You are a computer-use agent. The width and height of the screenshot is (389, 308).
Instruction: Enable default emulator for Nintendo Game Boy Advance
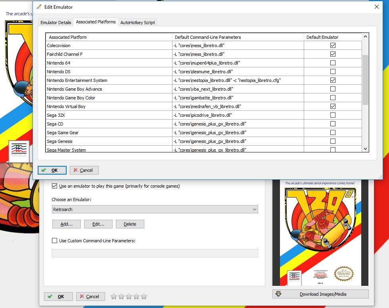pos(333,89)
